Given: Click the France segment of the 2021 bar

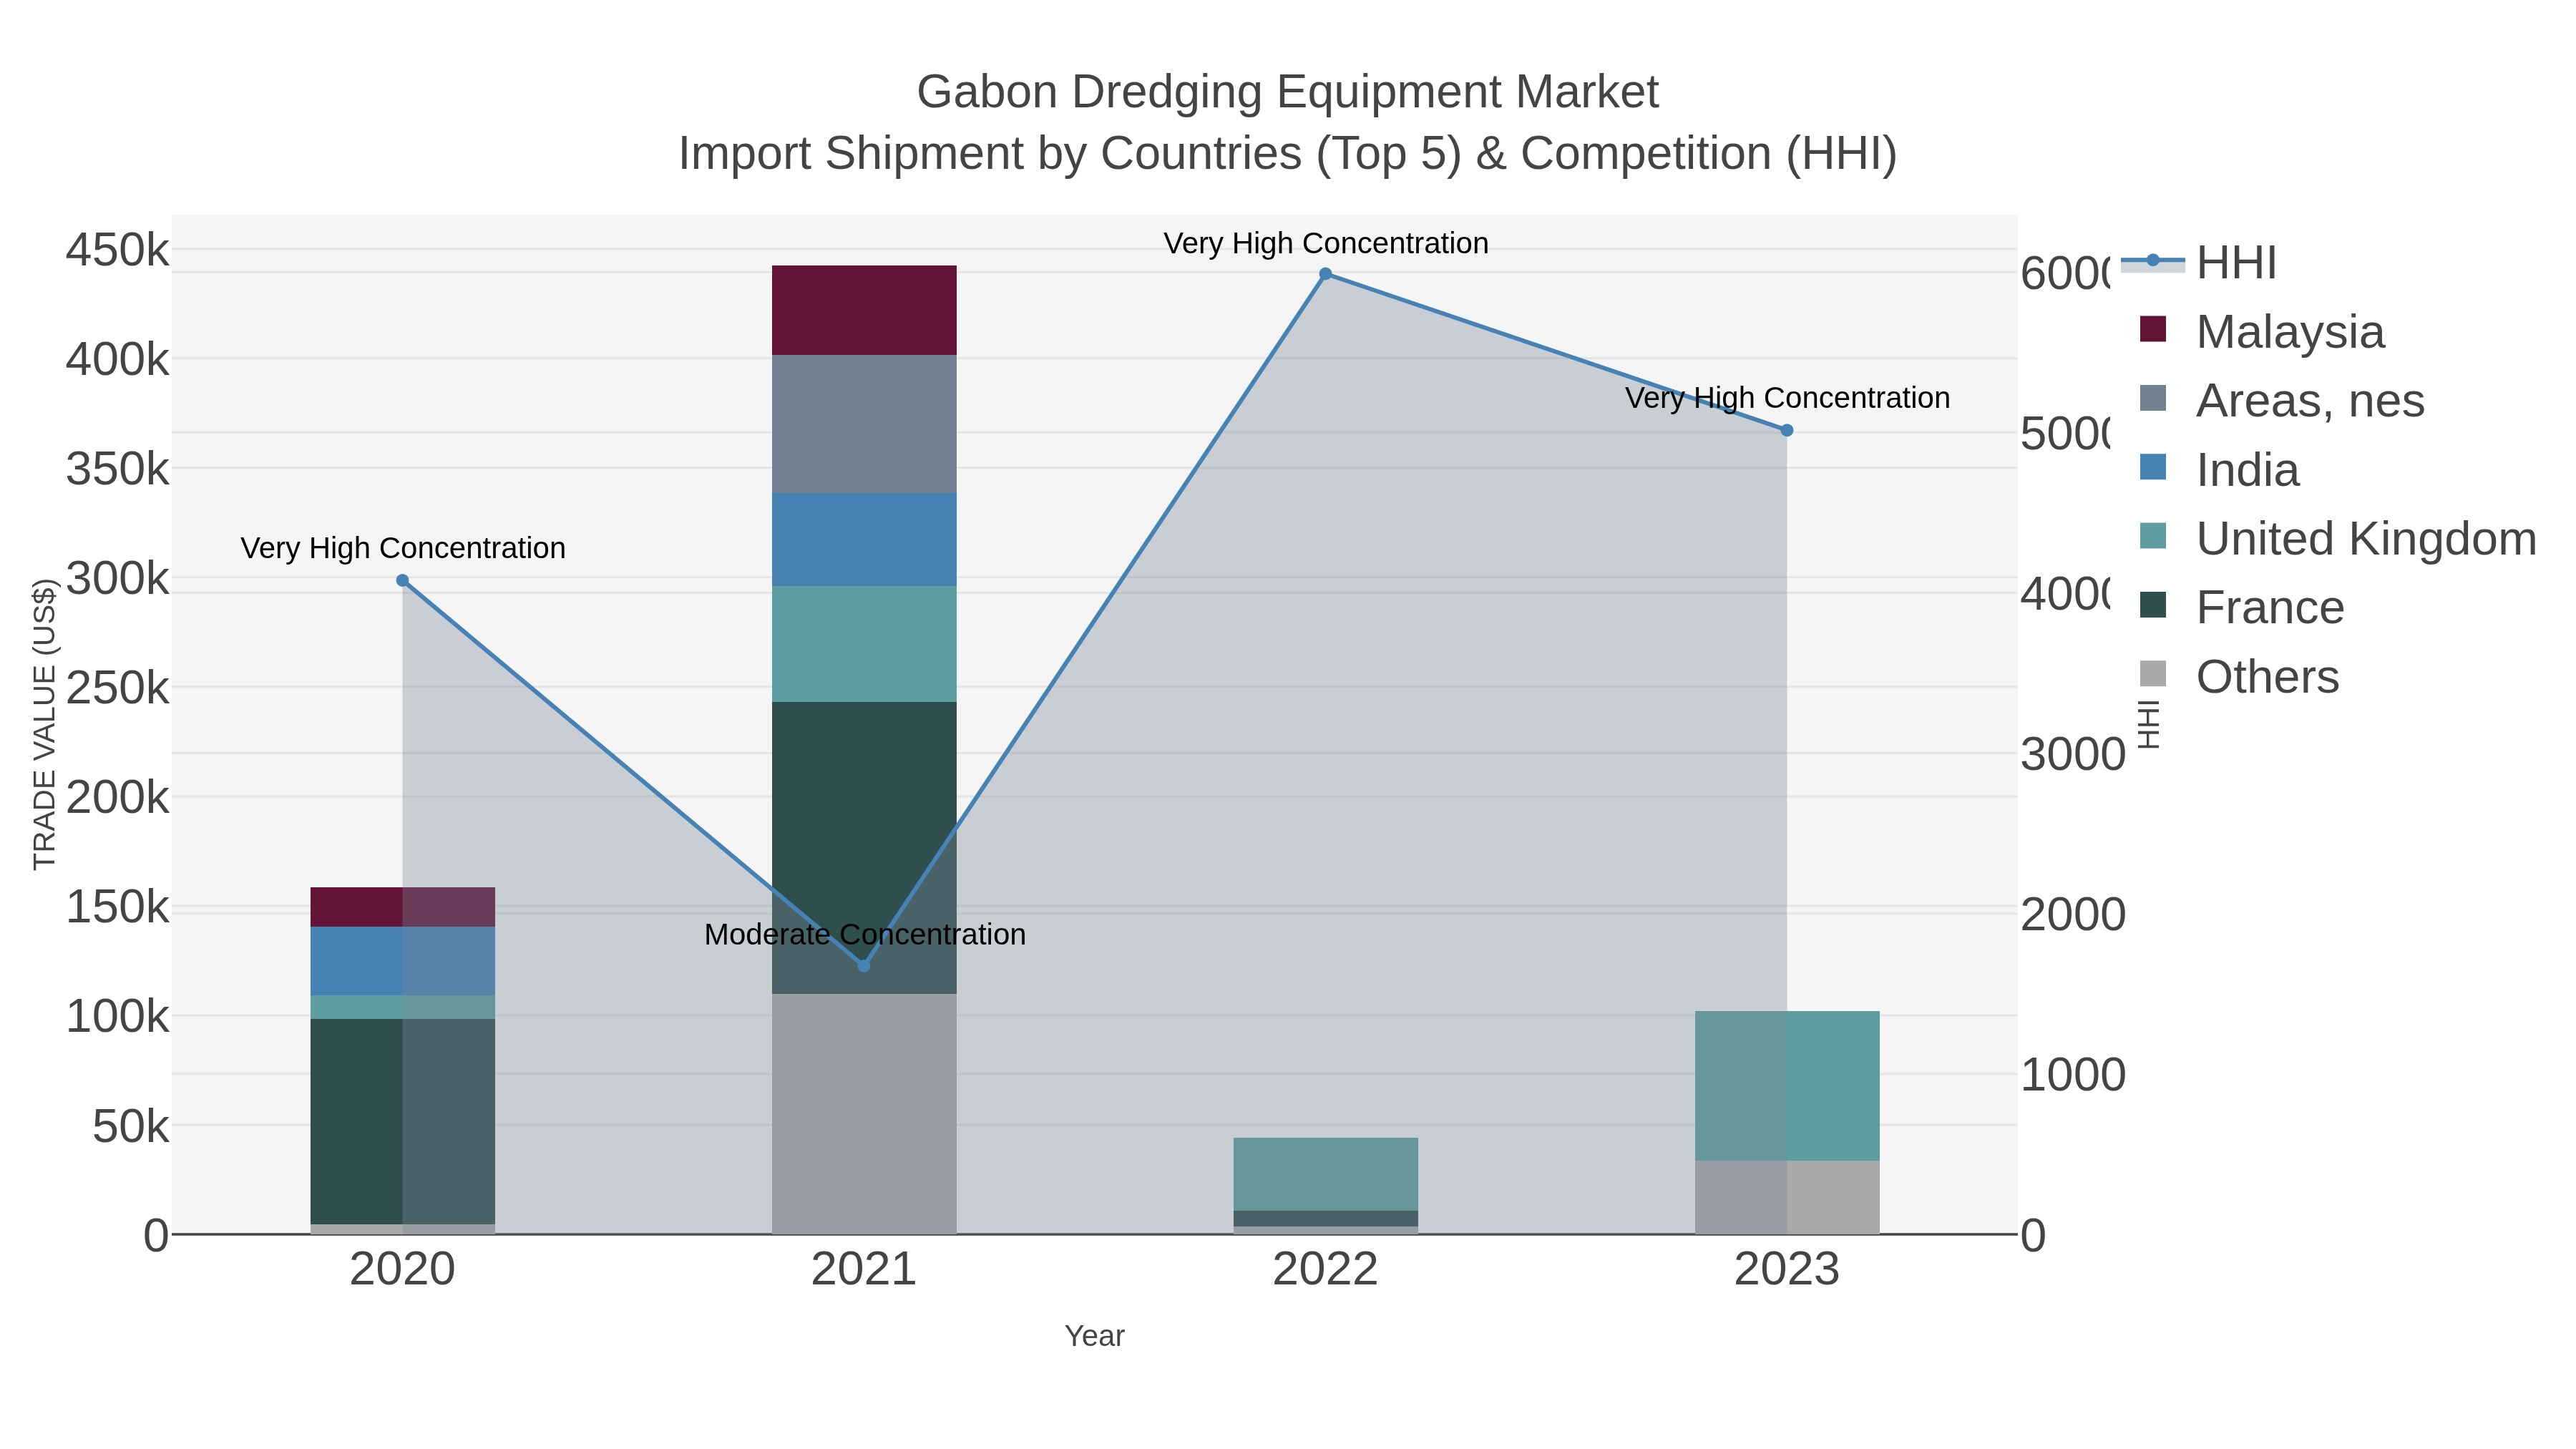Looking at the screenshot, I should click(x=864, y=848).
